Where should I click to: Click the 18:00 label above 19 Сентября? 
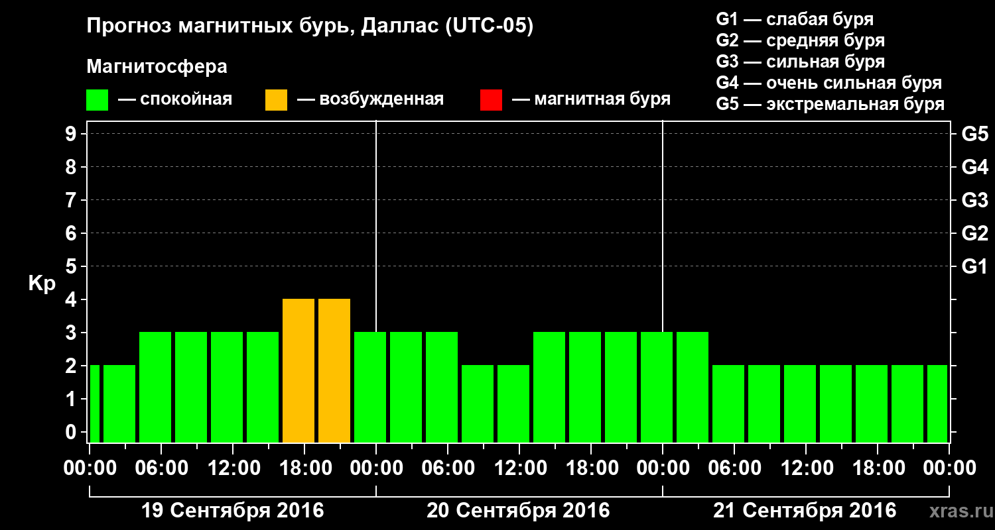point(304,468)
